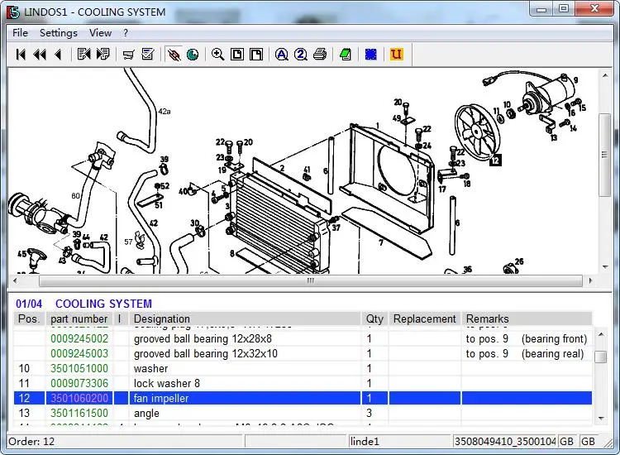Toggle the red chain link icon
Image resolution: width=620 pixels, height=455 pixels.
click(174, 55)
